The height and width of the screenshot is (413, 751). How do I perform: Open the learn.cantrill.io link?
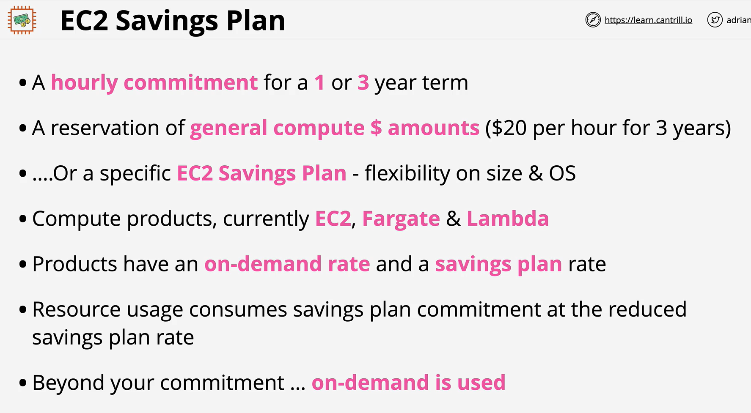pos(648,20)
